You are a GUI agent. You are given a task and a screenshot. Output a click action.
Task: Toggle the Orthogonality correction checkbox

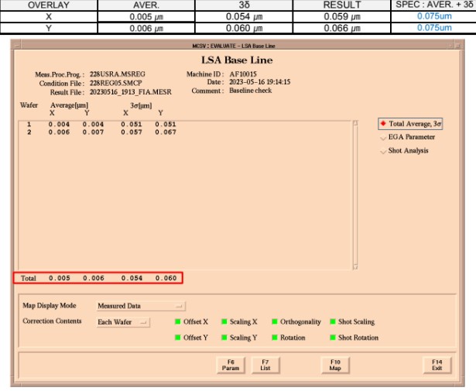(273, 321)
